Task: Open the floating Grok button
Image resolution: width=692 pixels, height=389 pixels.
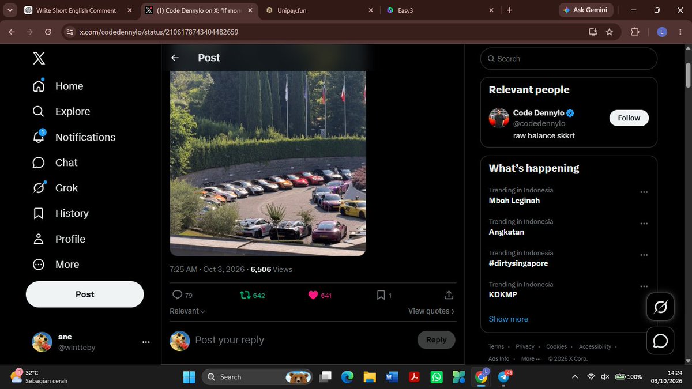Action: click(x=660, y=306)
